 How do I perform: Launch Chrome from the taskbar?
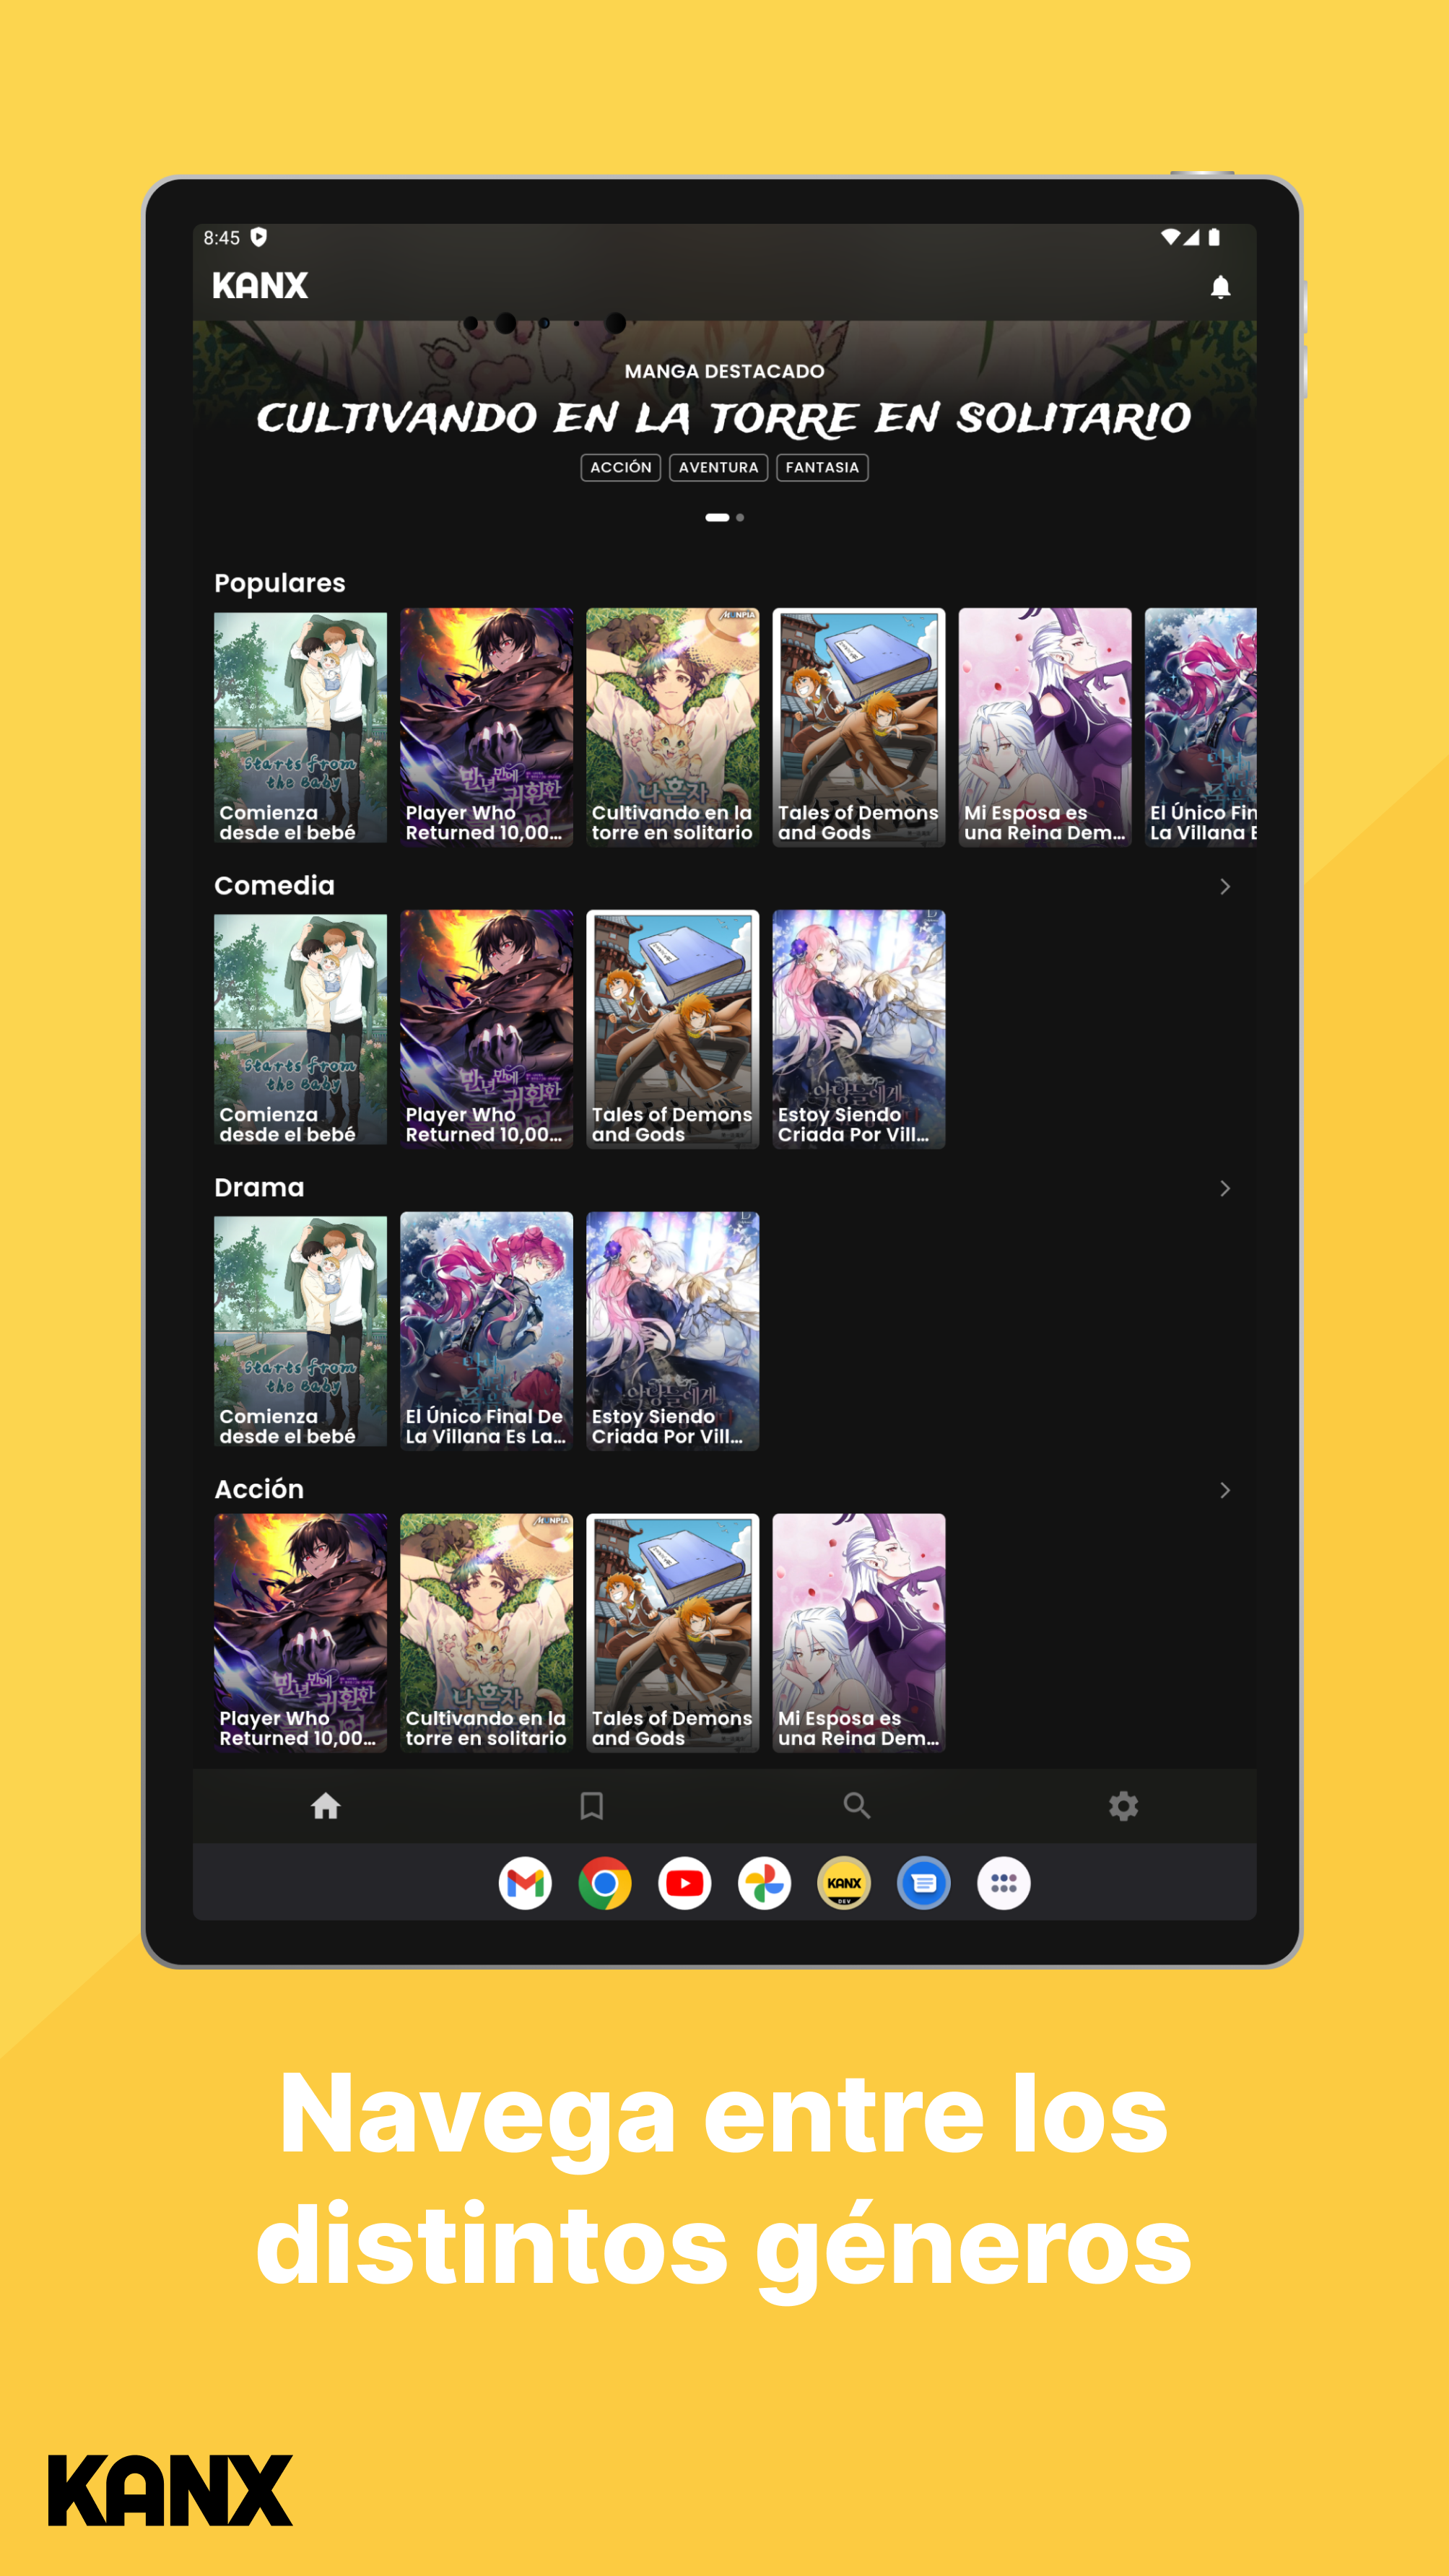(x=605, y=1883)
